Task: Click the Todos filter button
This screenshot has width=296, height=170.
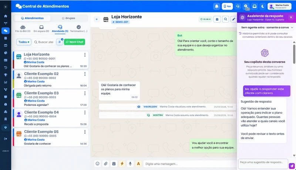Action: point(24,42)
